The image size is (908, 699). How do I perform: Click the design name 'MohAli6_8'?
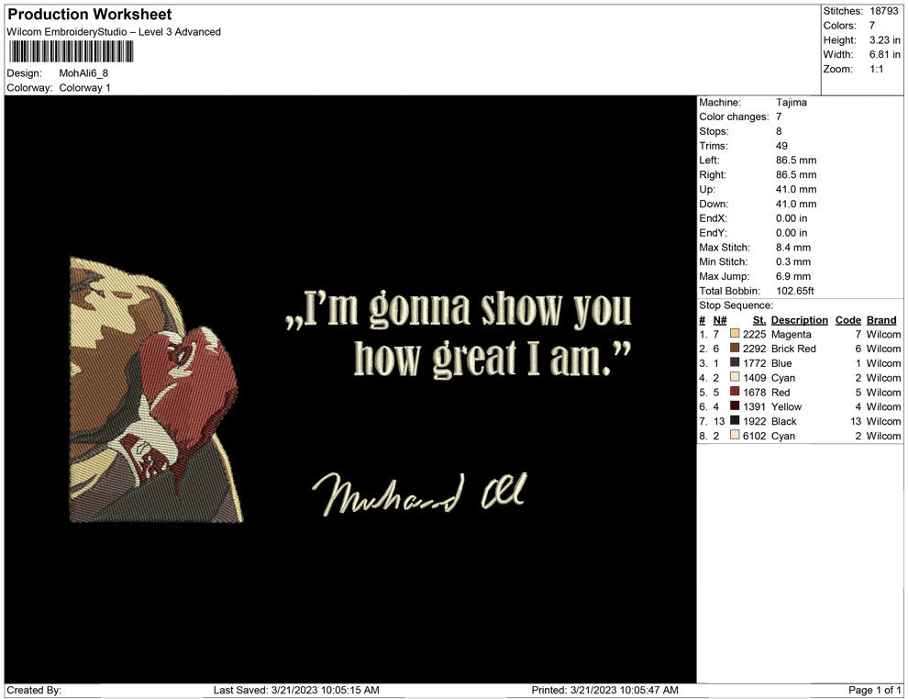pos(83,73)
